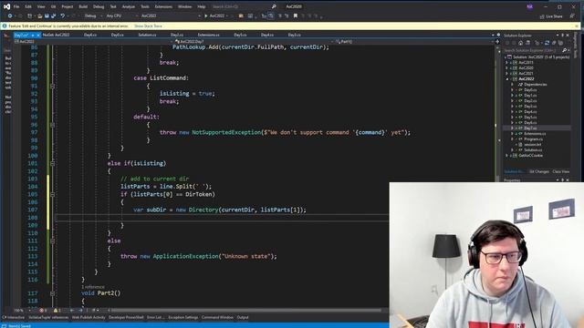Viewport: 584px width, 328px height.
Task: Open the Debug menu
Action: point(99,6)
